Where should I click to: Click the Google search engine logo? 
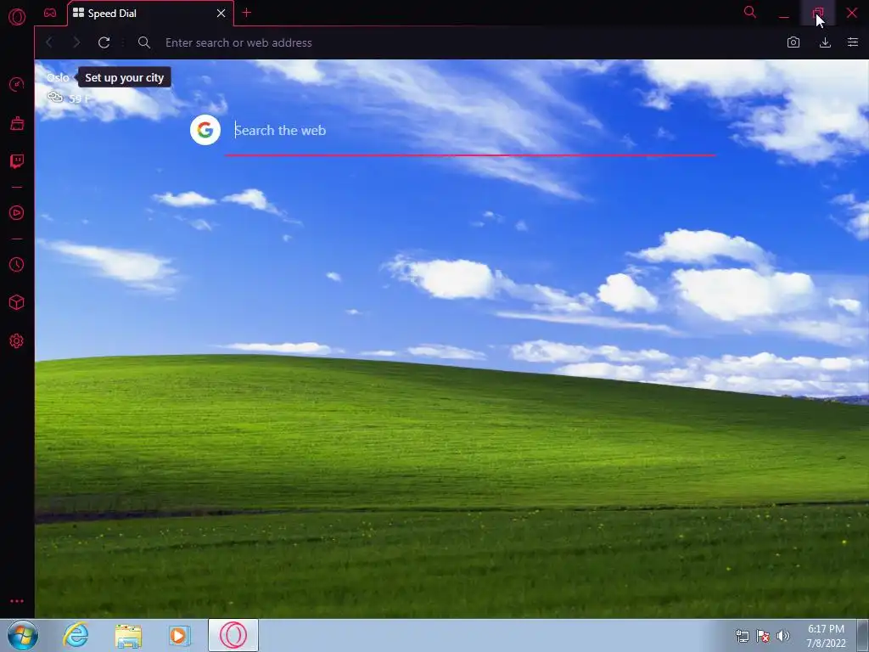[205, 130]
